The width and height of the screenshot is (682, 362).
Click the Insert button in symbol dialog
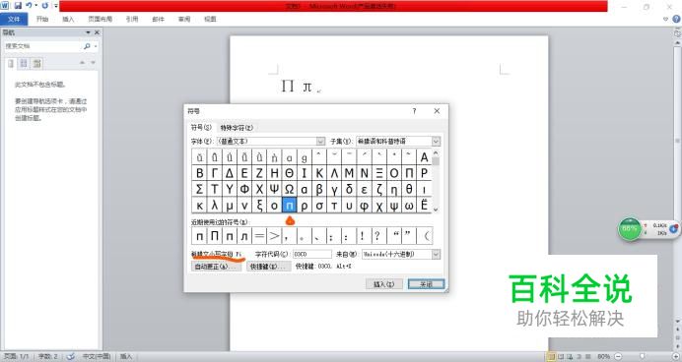[x=383, y=284]
